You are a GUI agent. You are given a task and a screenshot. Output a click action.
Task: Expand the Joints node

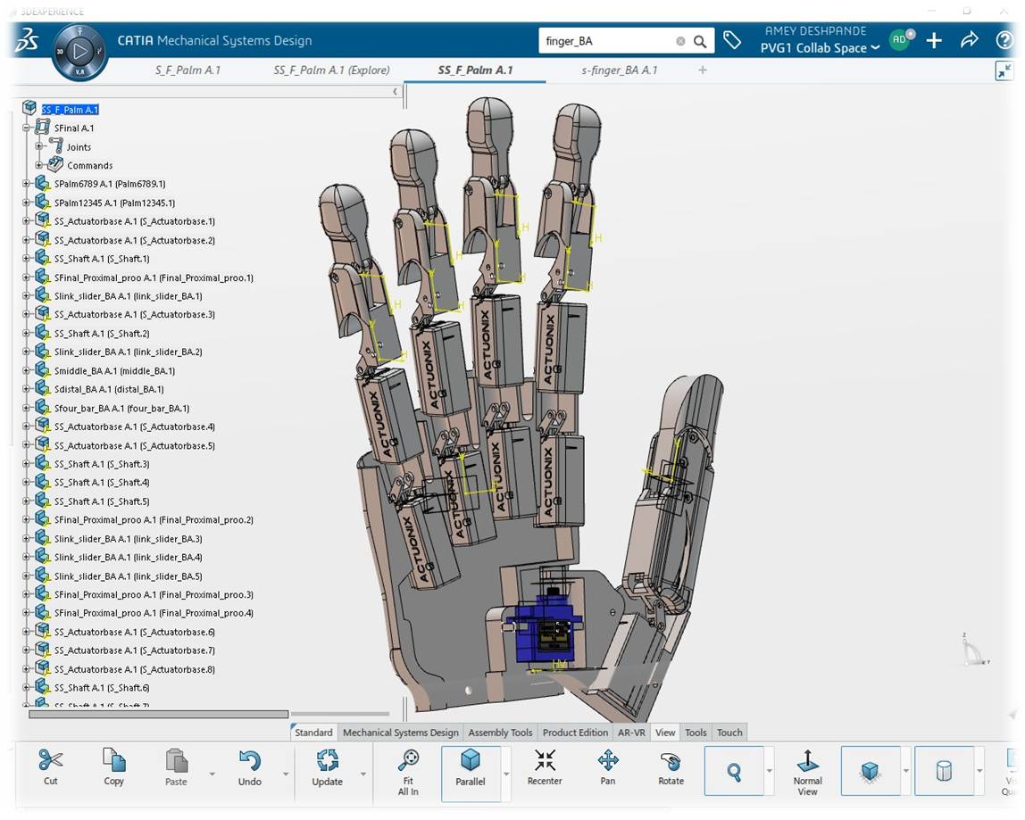tap(39, 146)
